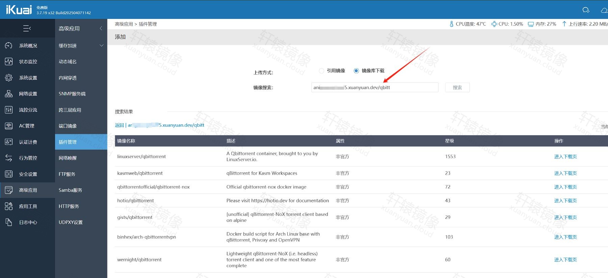
Task: Open download page for kasmweb/qbittorrent
Action: point(565,173)
